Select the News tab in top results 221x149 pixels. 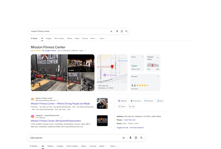(77, 38)
